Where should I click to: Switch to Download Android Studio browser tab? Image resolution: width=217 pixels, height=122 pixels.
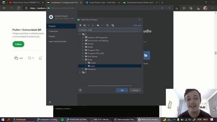click(x=140, y=2)
